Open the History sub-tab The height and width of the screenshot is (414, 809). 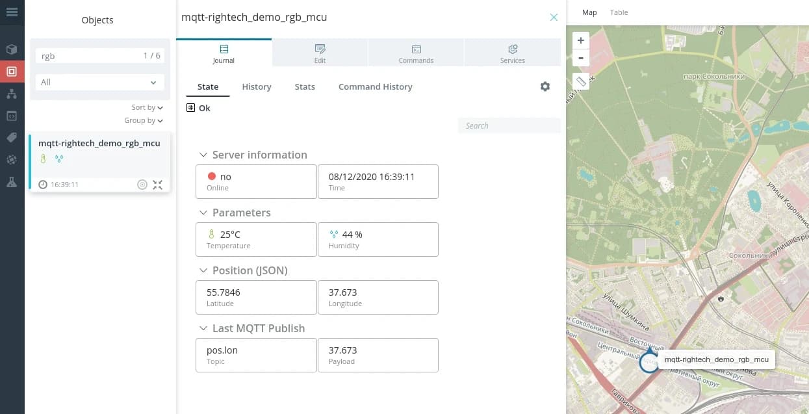coord(256,87)
